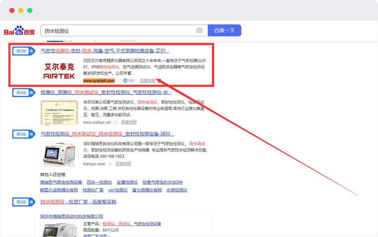Click the red macOS close window button

click(x=12, y=10)
